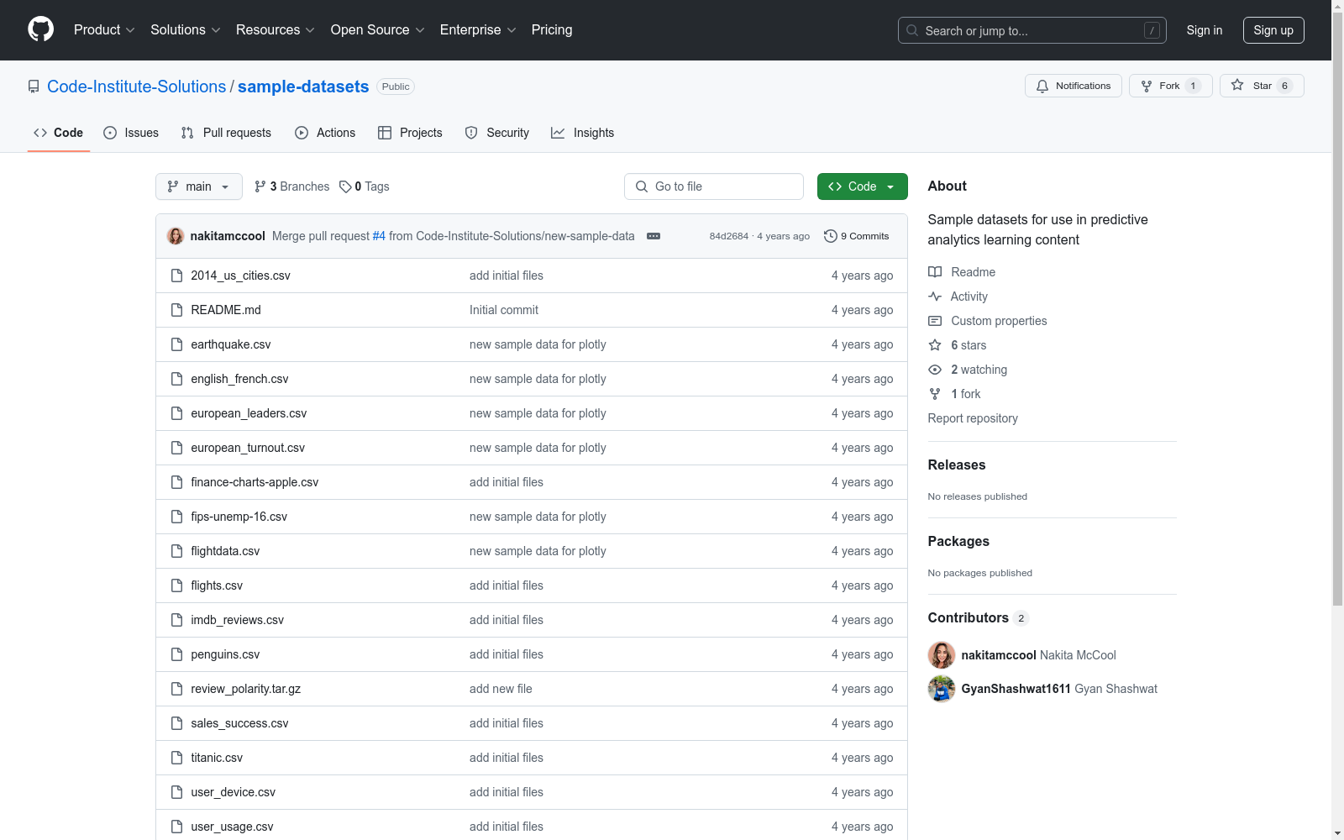This screenshot has width=1344, height=840.
Task: View the 6 stars link
Action: [958, 345]
